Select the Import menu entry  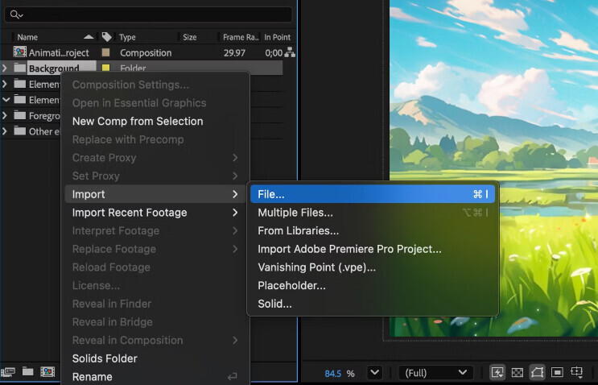click(x=155, y=194)
